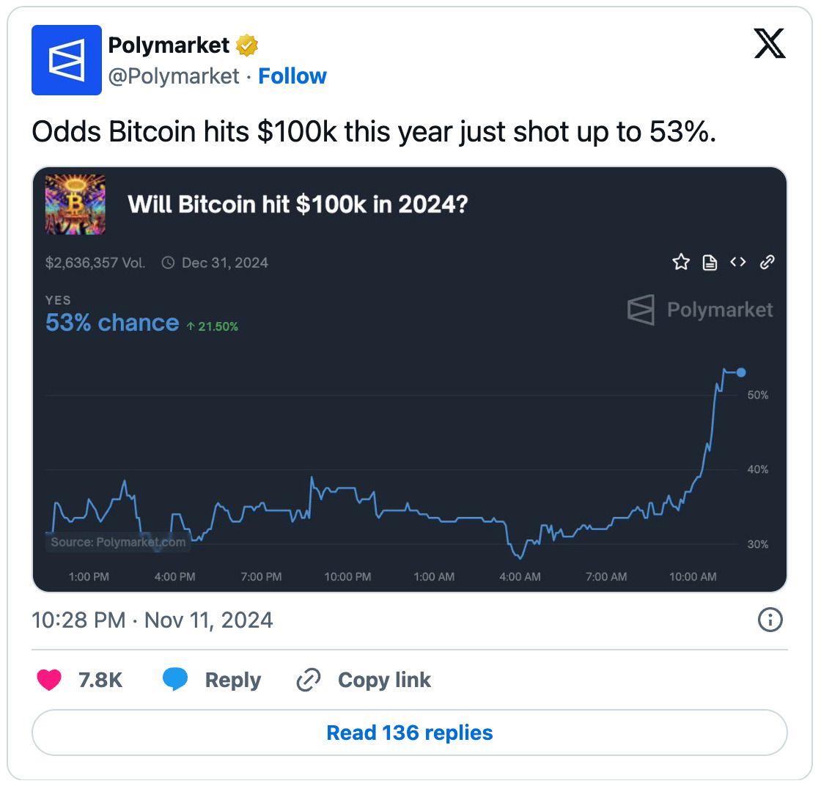
Task: Open the @Polymarket handle link
Action: (174, 76)
